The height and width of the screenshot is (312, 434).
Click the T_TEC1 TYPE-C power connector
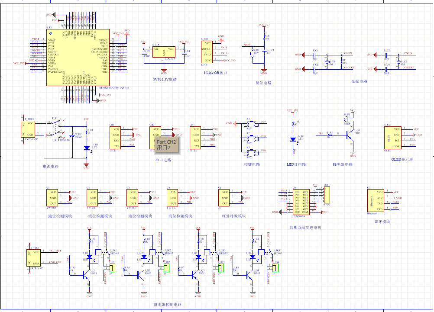coord(31,129)
